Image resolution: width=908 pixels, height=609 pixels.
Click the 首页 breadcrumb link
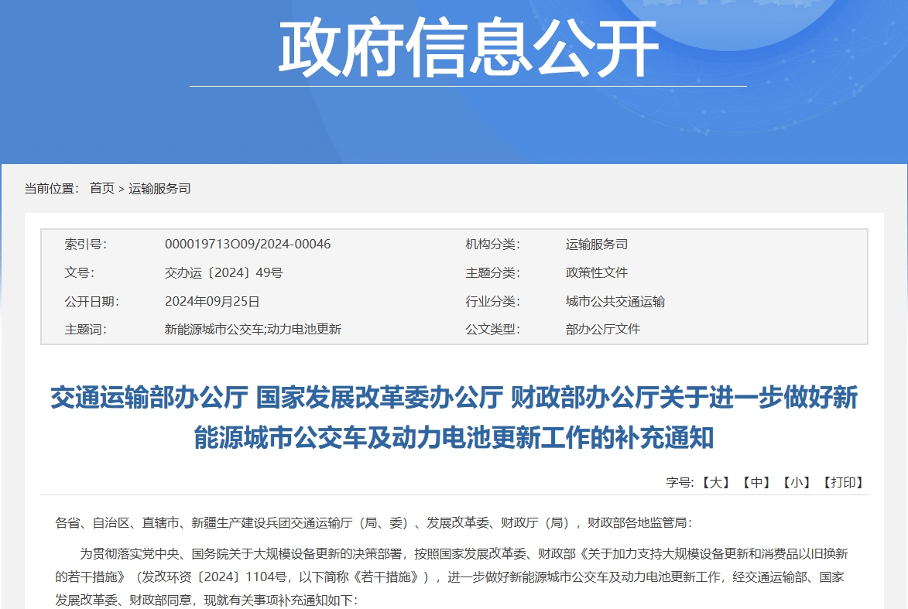[x=101, y=188]
